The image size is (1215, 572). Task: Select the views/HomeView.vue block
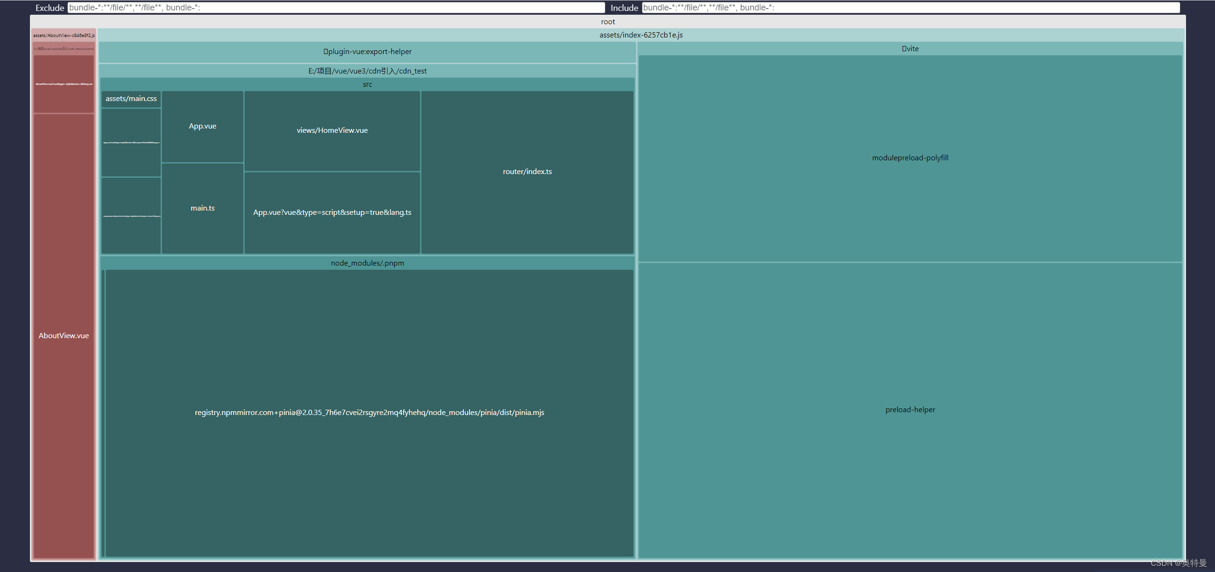332,130
